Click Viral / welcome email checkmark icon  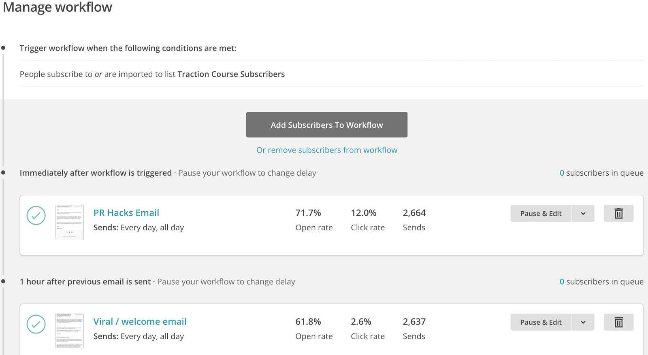pyautogui.click(x=36, y=324)
